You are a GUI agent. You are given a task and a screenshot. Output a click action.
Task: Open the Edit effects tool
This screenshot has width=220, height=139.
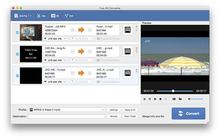point(69,16)
